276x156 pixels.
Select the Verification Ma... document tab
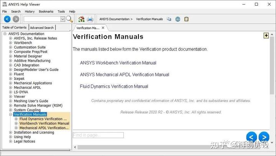pyautogui.click(x=88, y=28)
